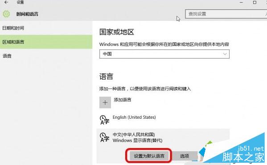267x165 pixels.
Task: Click the 设置为默认语言 button
Action: pyautogui.click(x=149, y=156)
